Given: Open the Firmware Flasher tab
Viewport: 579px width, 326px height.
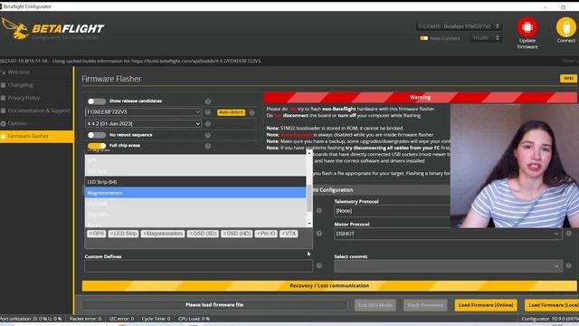Looking at the screenshot, I should (x=36, y=136).
